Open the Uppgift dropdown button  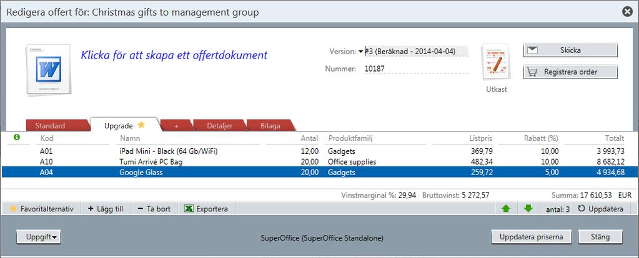[x=39, y=237]
